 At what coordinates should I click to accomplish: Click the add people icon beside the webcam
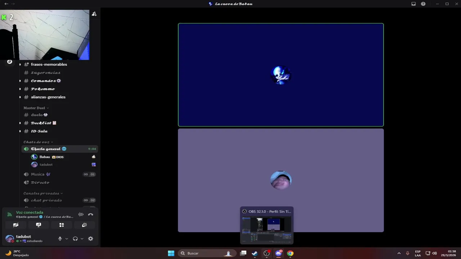(94, 14)
